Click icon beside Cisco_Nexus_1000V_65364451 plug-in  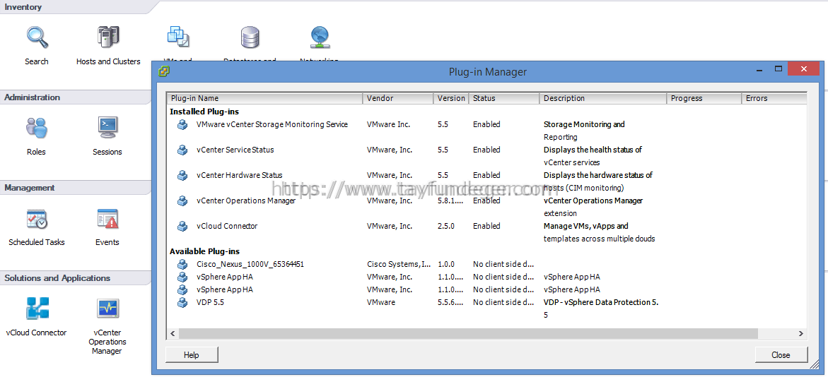tap(182, 264)
